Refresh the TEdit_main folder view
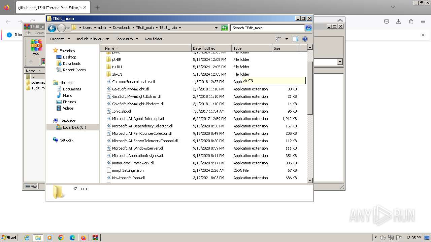 click(x=225, y=28)
